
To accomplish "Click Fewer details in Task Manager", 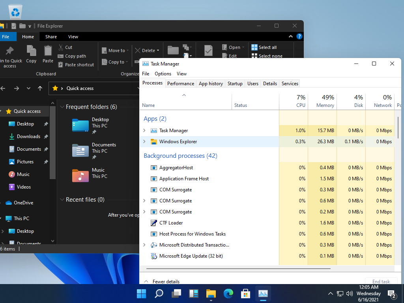I will pyautogui.click(x=162, y=281).
